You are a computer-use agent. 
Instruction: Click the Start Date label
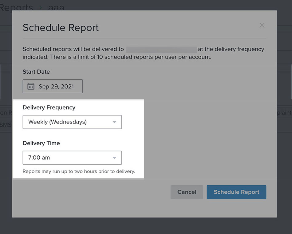(36, 72)
